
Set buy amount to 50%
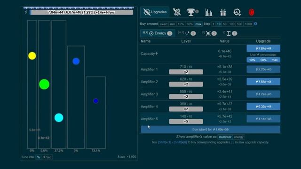coord(190,24)
